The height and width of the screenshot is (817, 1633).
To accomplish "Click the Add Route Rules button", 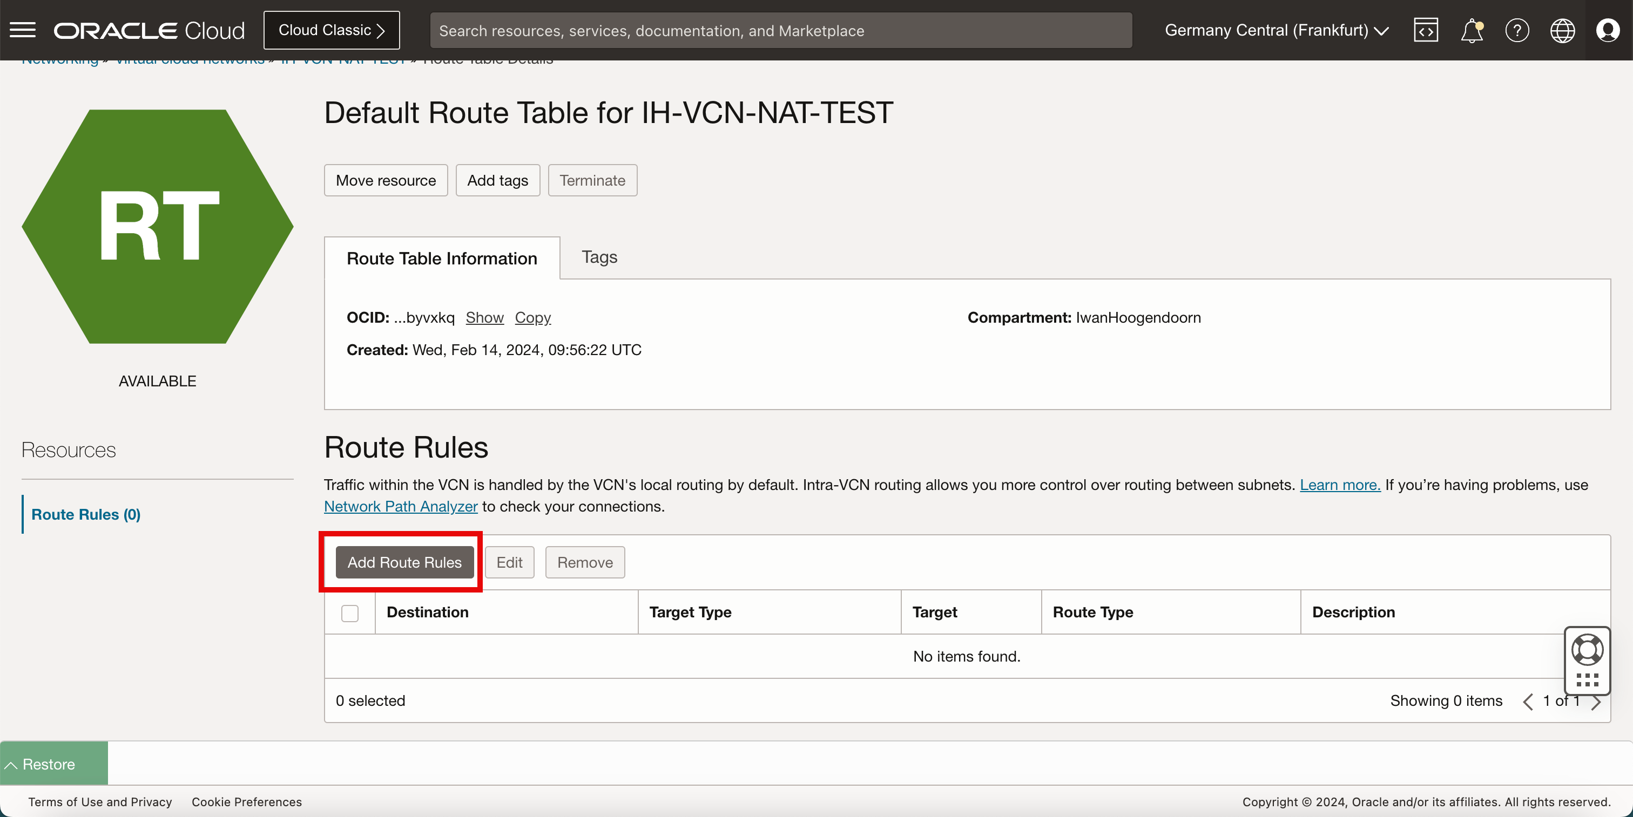I will [x=404, y=562].
